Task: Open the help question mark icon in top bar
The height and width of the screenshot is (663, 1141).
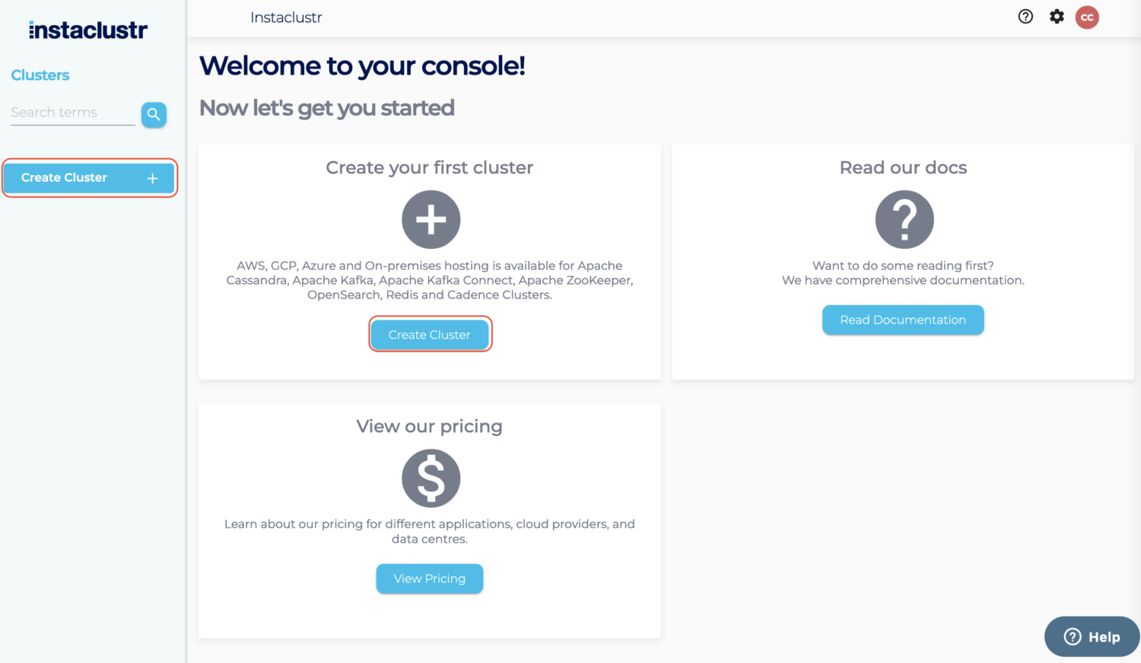Action: click(1025, 16)
